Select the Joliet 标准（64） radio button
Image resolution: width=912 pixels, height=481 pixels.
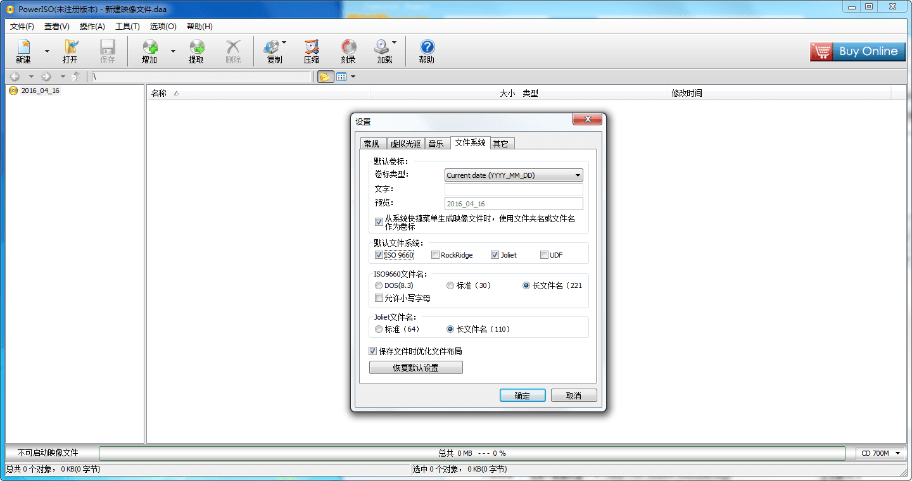coord(379,329)
